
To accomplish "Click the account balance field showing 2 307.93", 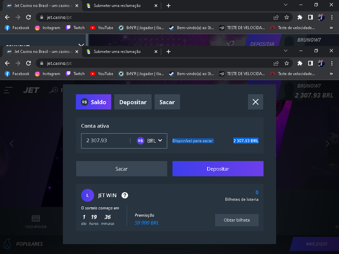I will 105,141.
